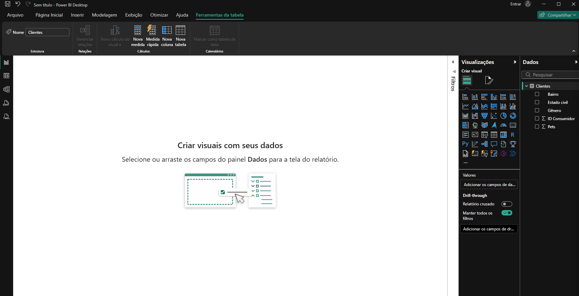Add the Power Automate visual
Viewport: 579px width, 296px height.
(513, 154)
